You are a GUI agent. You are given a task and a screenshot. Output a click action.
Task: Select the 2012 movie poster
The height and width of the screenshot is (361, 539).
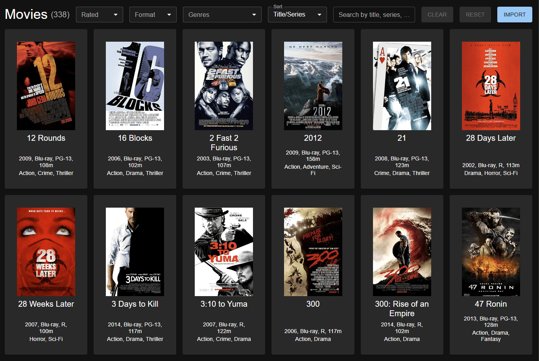coord(313,86)
